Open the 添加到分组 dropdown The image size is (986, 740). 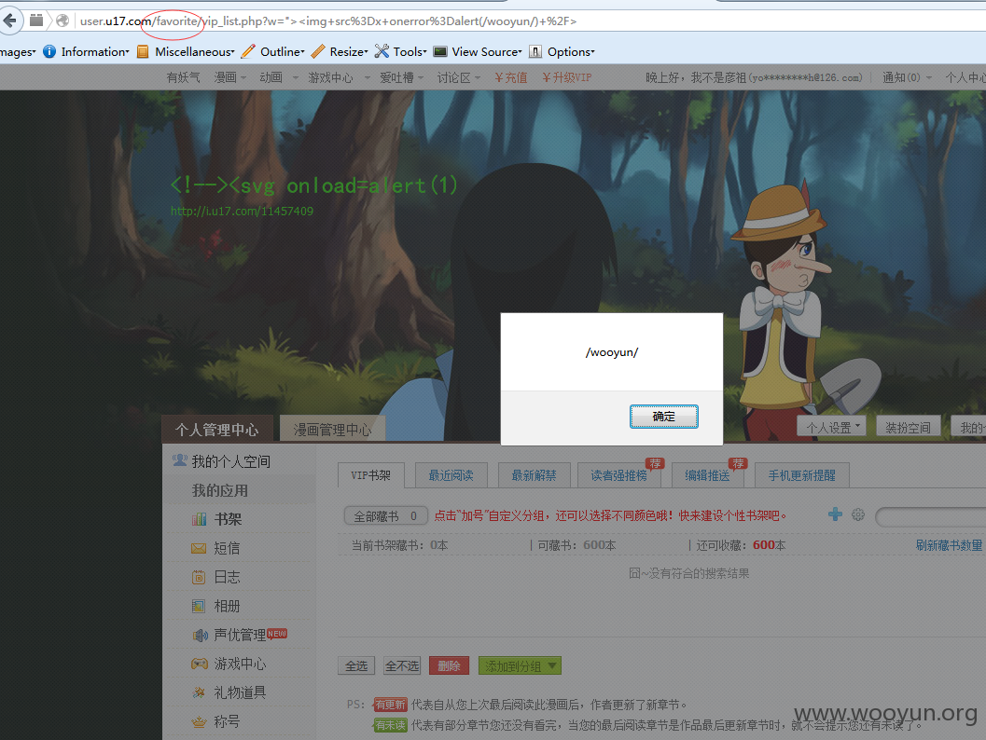(520, 665)
